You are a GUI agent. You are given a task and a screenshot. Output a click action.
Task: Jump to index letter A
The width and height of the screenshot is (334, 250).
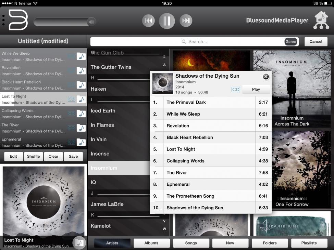164,65
